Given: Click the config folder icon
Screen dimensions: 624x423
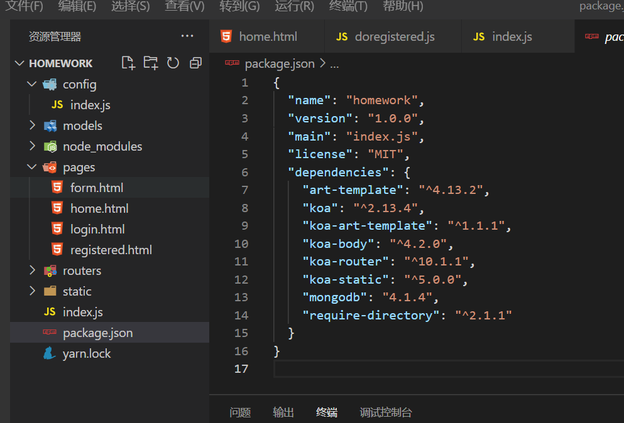Looking at the screenshot, I should 50,84.
